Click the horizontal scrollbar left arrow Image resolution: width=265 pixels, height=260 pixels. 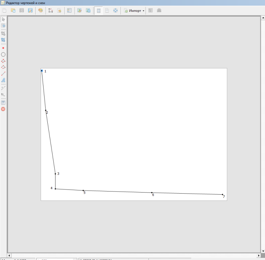[x=10, y=255]
